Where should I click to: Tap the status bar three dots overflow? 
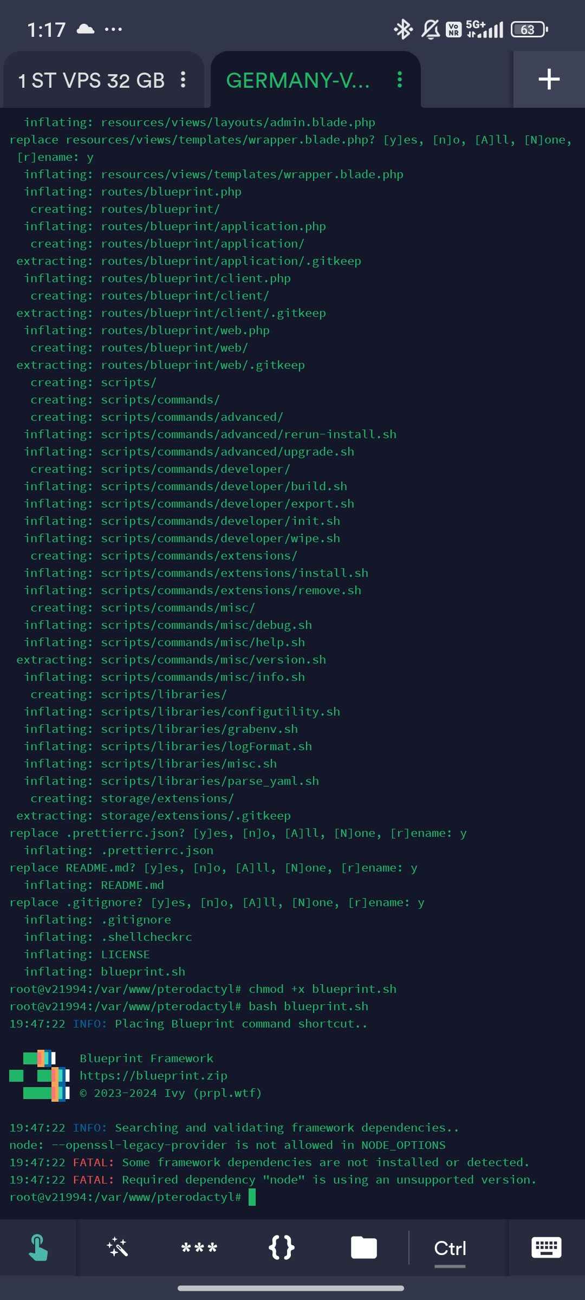(113, 29)
